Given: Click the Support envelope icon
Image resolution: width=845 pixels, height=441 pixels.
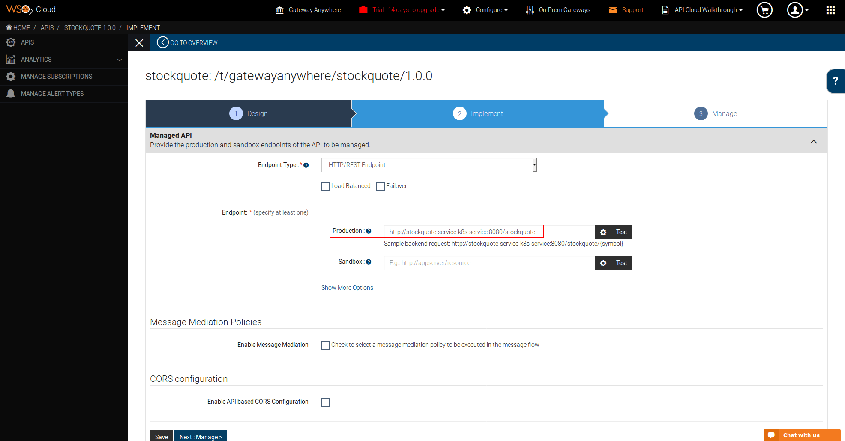Looking at the screenshot, I should pyautogui.click(x=613, y=10).
